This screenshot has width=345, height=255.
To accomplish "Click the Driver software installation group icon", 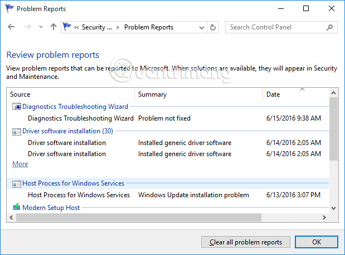I will coord(17,132).
